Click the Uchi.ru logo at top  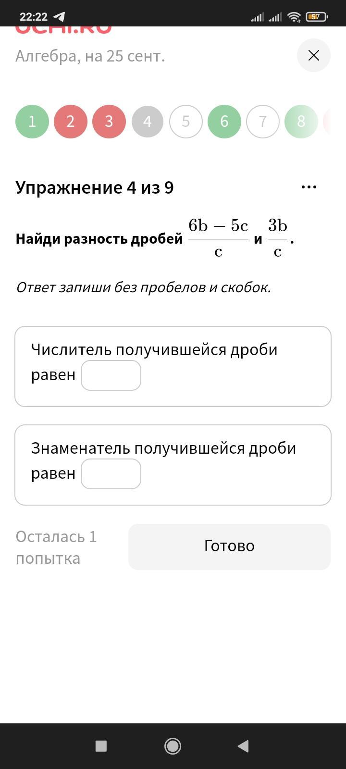pos(63,30)
